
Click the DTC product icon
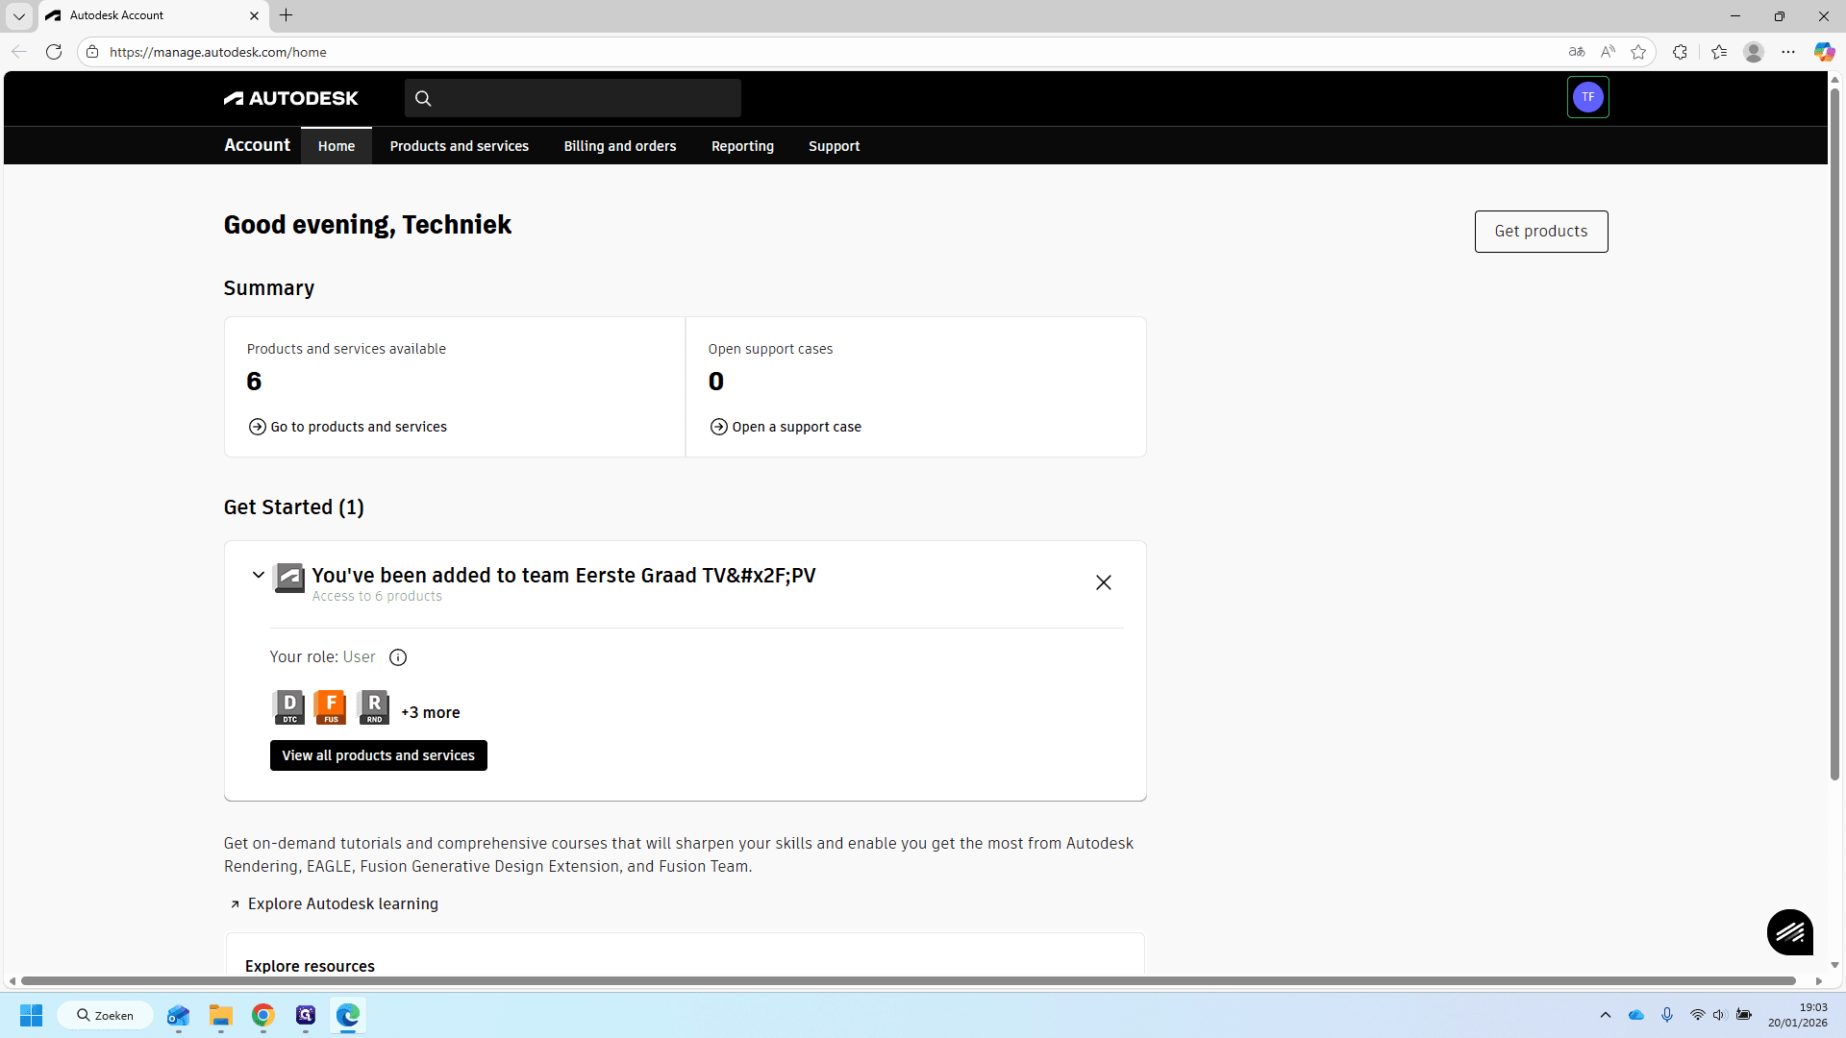point(288,707)
